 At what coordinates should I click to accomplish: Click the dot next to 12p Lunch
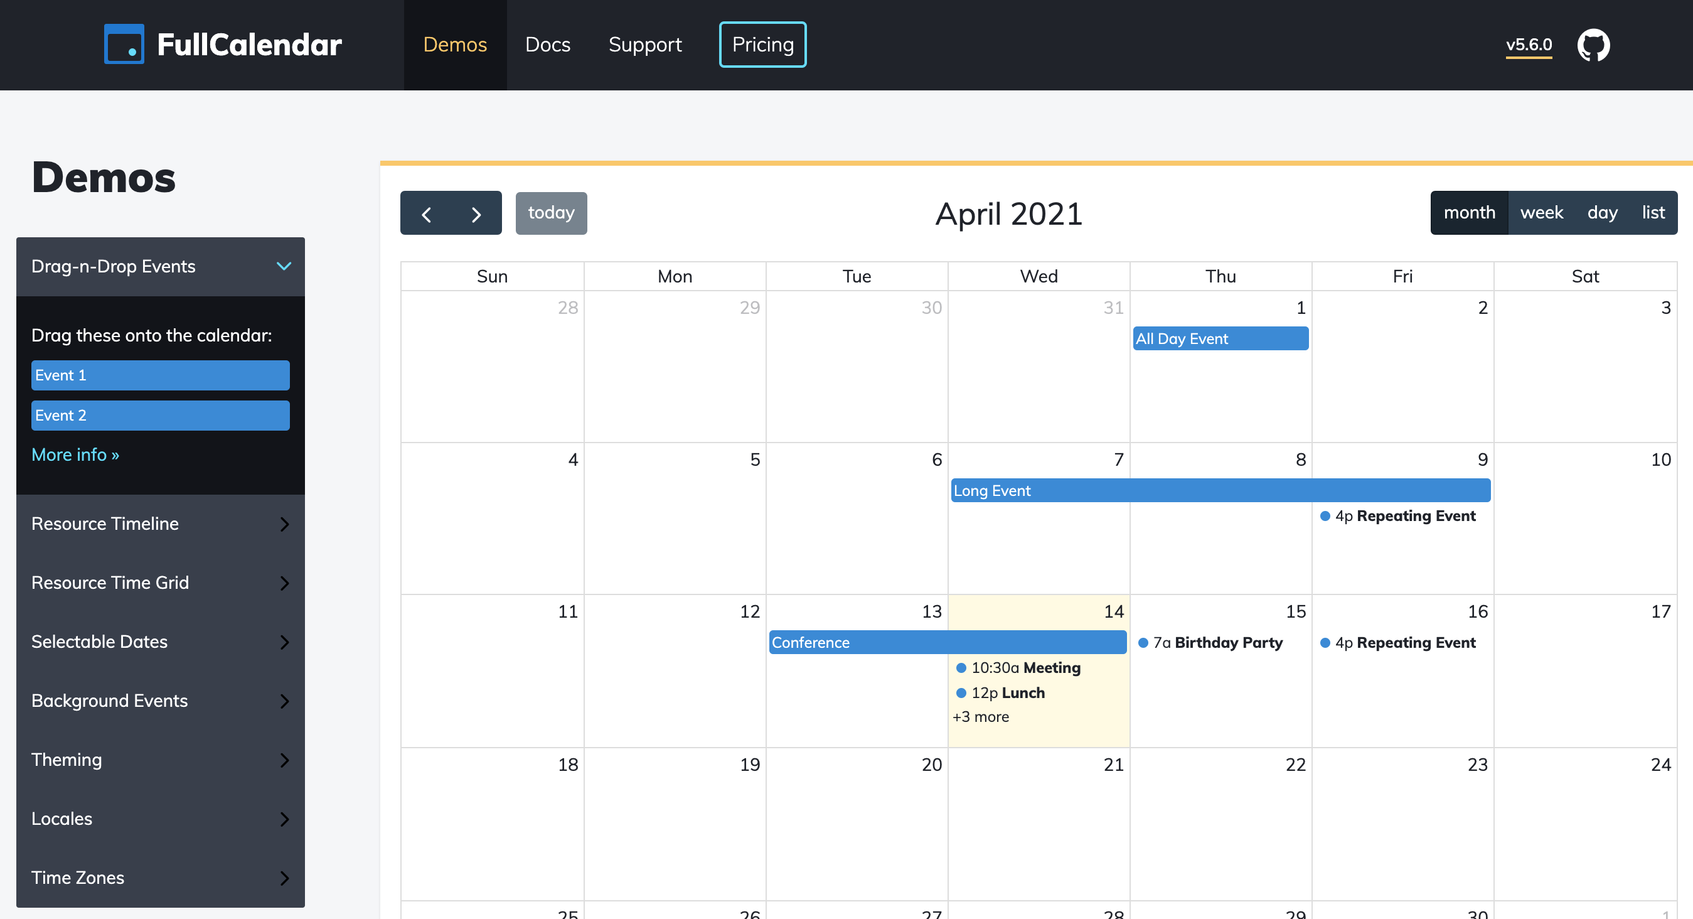pos(961,693)
